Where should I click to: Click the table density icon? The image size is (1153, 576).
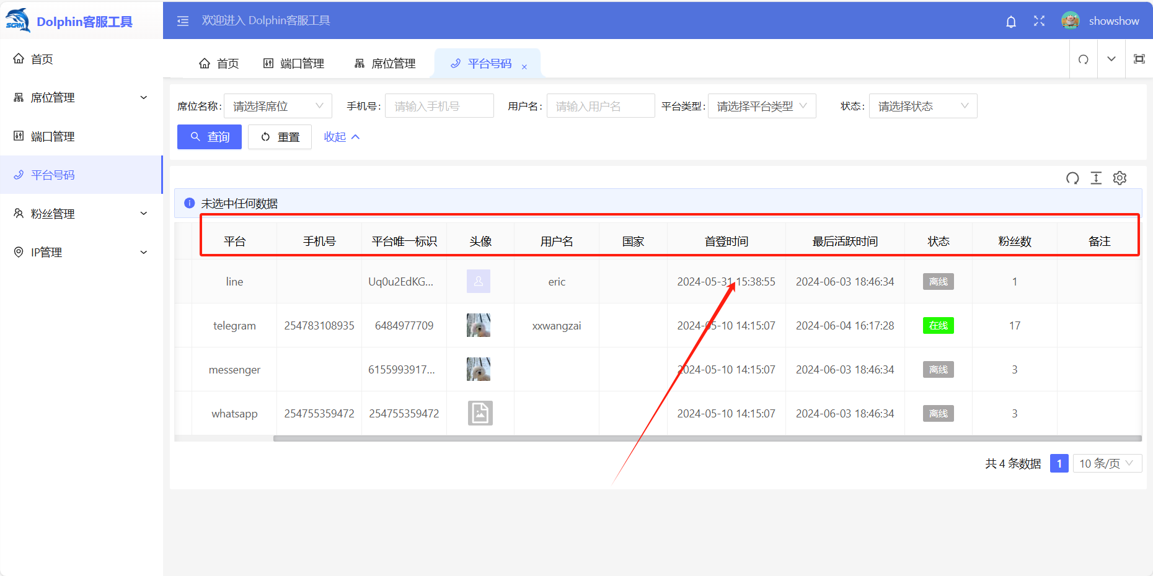(1096, 178)
